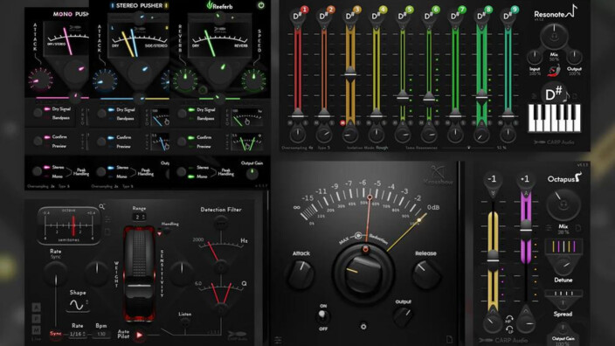Toggle Confirm/Preview switch in Mono Pusher
Screen dimensions: 615x346
[38, 141]
